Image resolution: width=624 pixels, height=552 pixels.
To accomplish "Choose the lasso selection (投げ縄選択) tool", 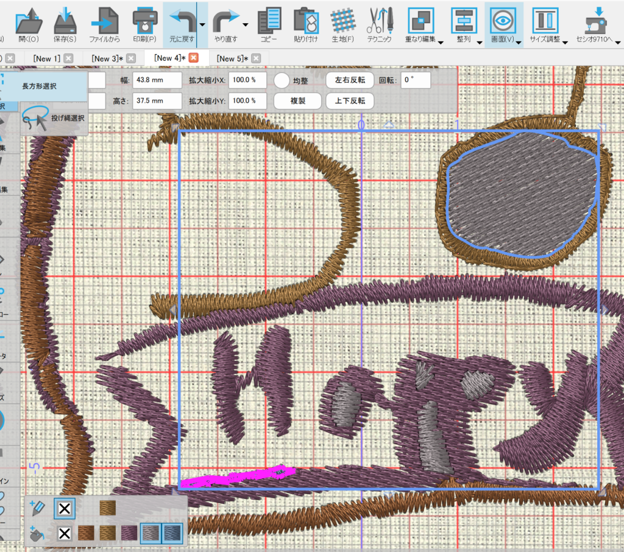I will coord(55,118).
